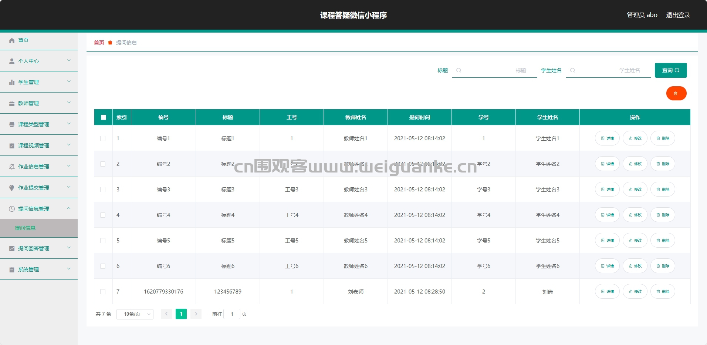Click the icon beside 作业信息管理
Screen dimensions: 707x345
click(12, 167)
